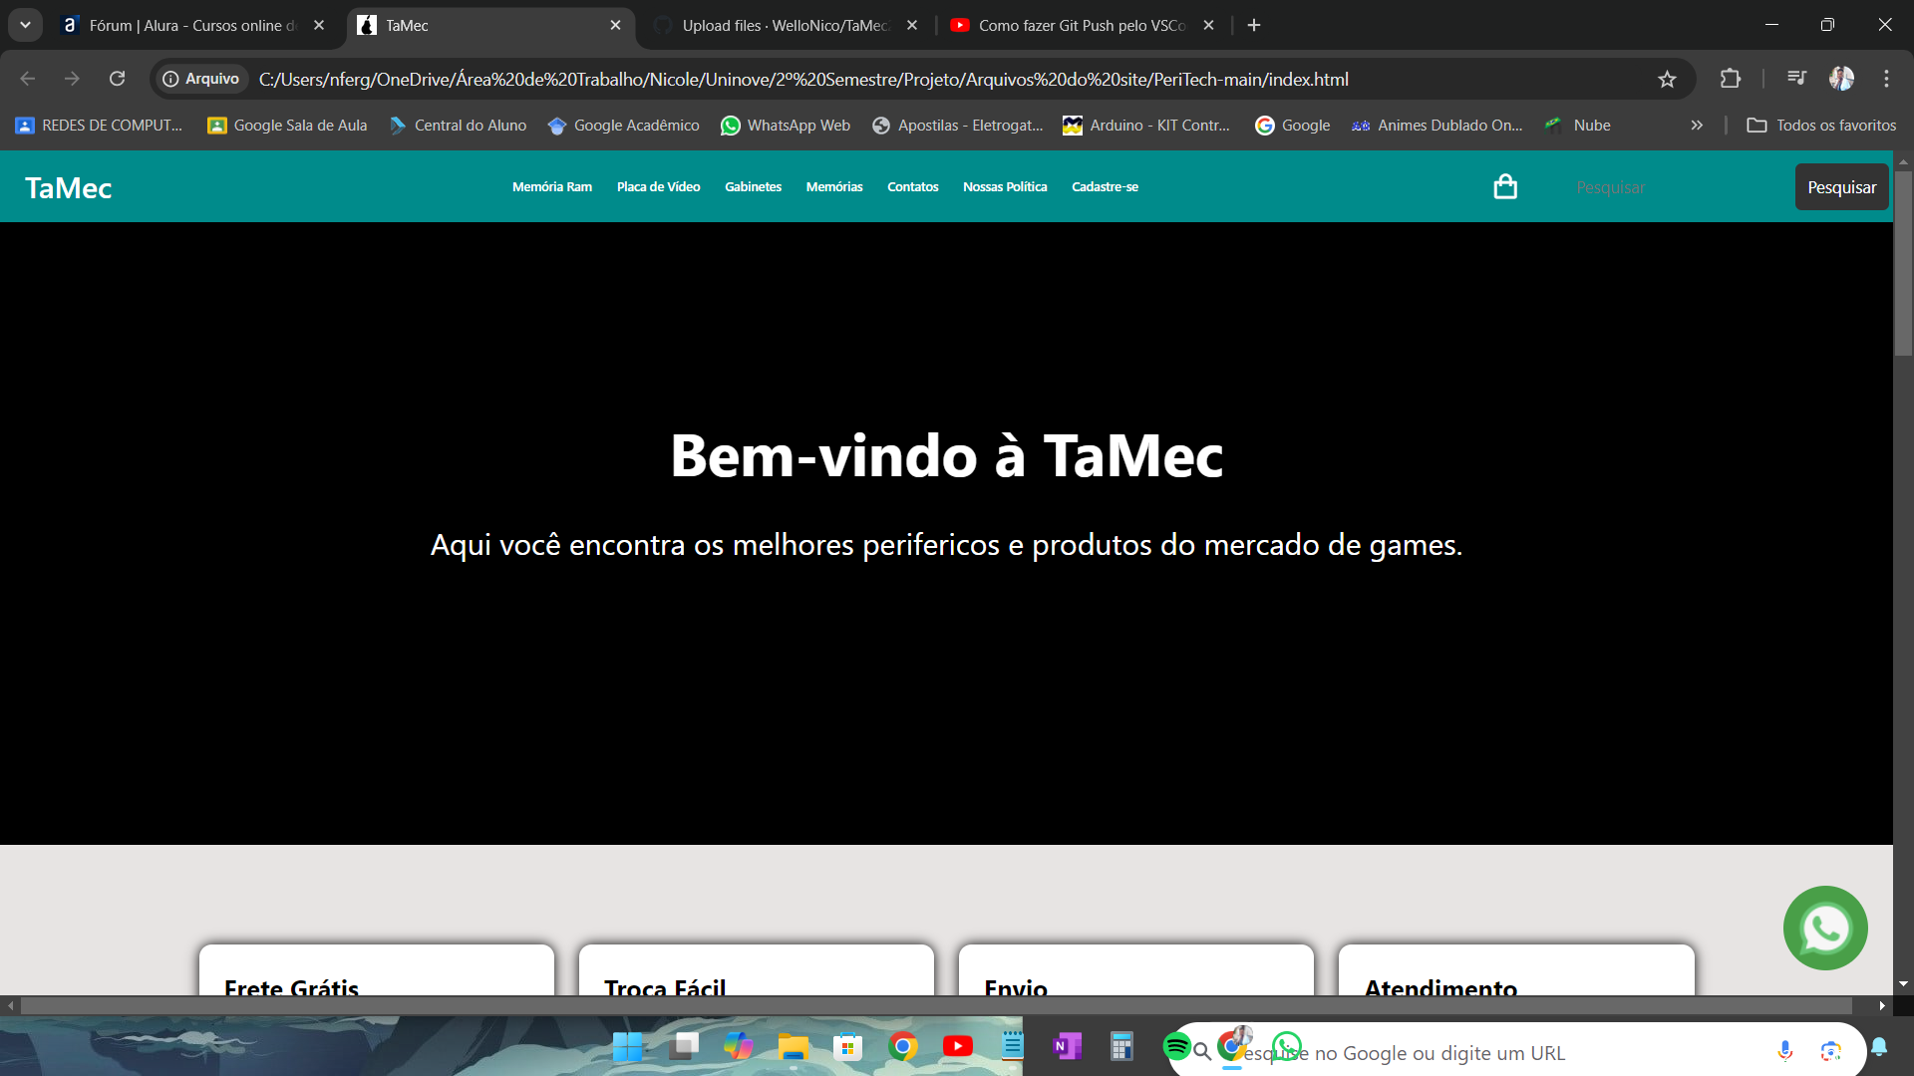
Task: Click the Memórias navigation dropdown
Action: pyautogui.click(x=833, y=186)
